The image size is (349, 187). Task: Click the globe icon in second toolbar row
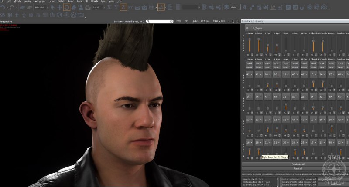point(59,15)
